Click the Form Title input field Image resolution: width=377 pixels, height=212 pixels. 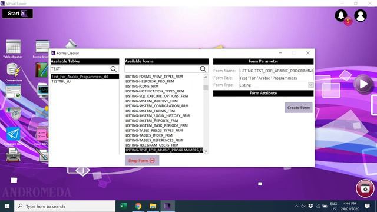point(276,78)
